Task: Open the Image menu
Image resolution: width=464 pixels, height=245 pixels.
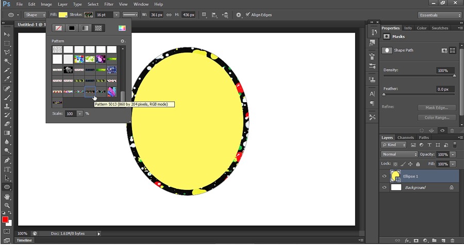Action: tap(46, 4)
